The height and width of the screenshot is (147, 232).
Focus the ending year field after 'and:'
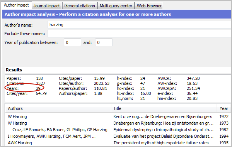click(104, 42)
